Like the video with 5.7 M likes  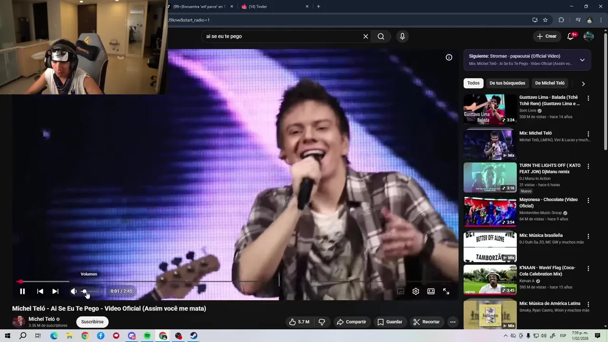299,322
